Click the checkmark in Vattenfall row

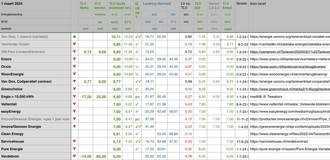pyautogui.click(x=137, y=104)
